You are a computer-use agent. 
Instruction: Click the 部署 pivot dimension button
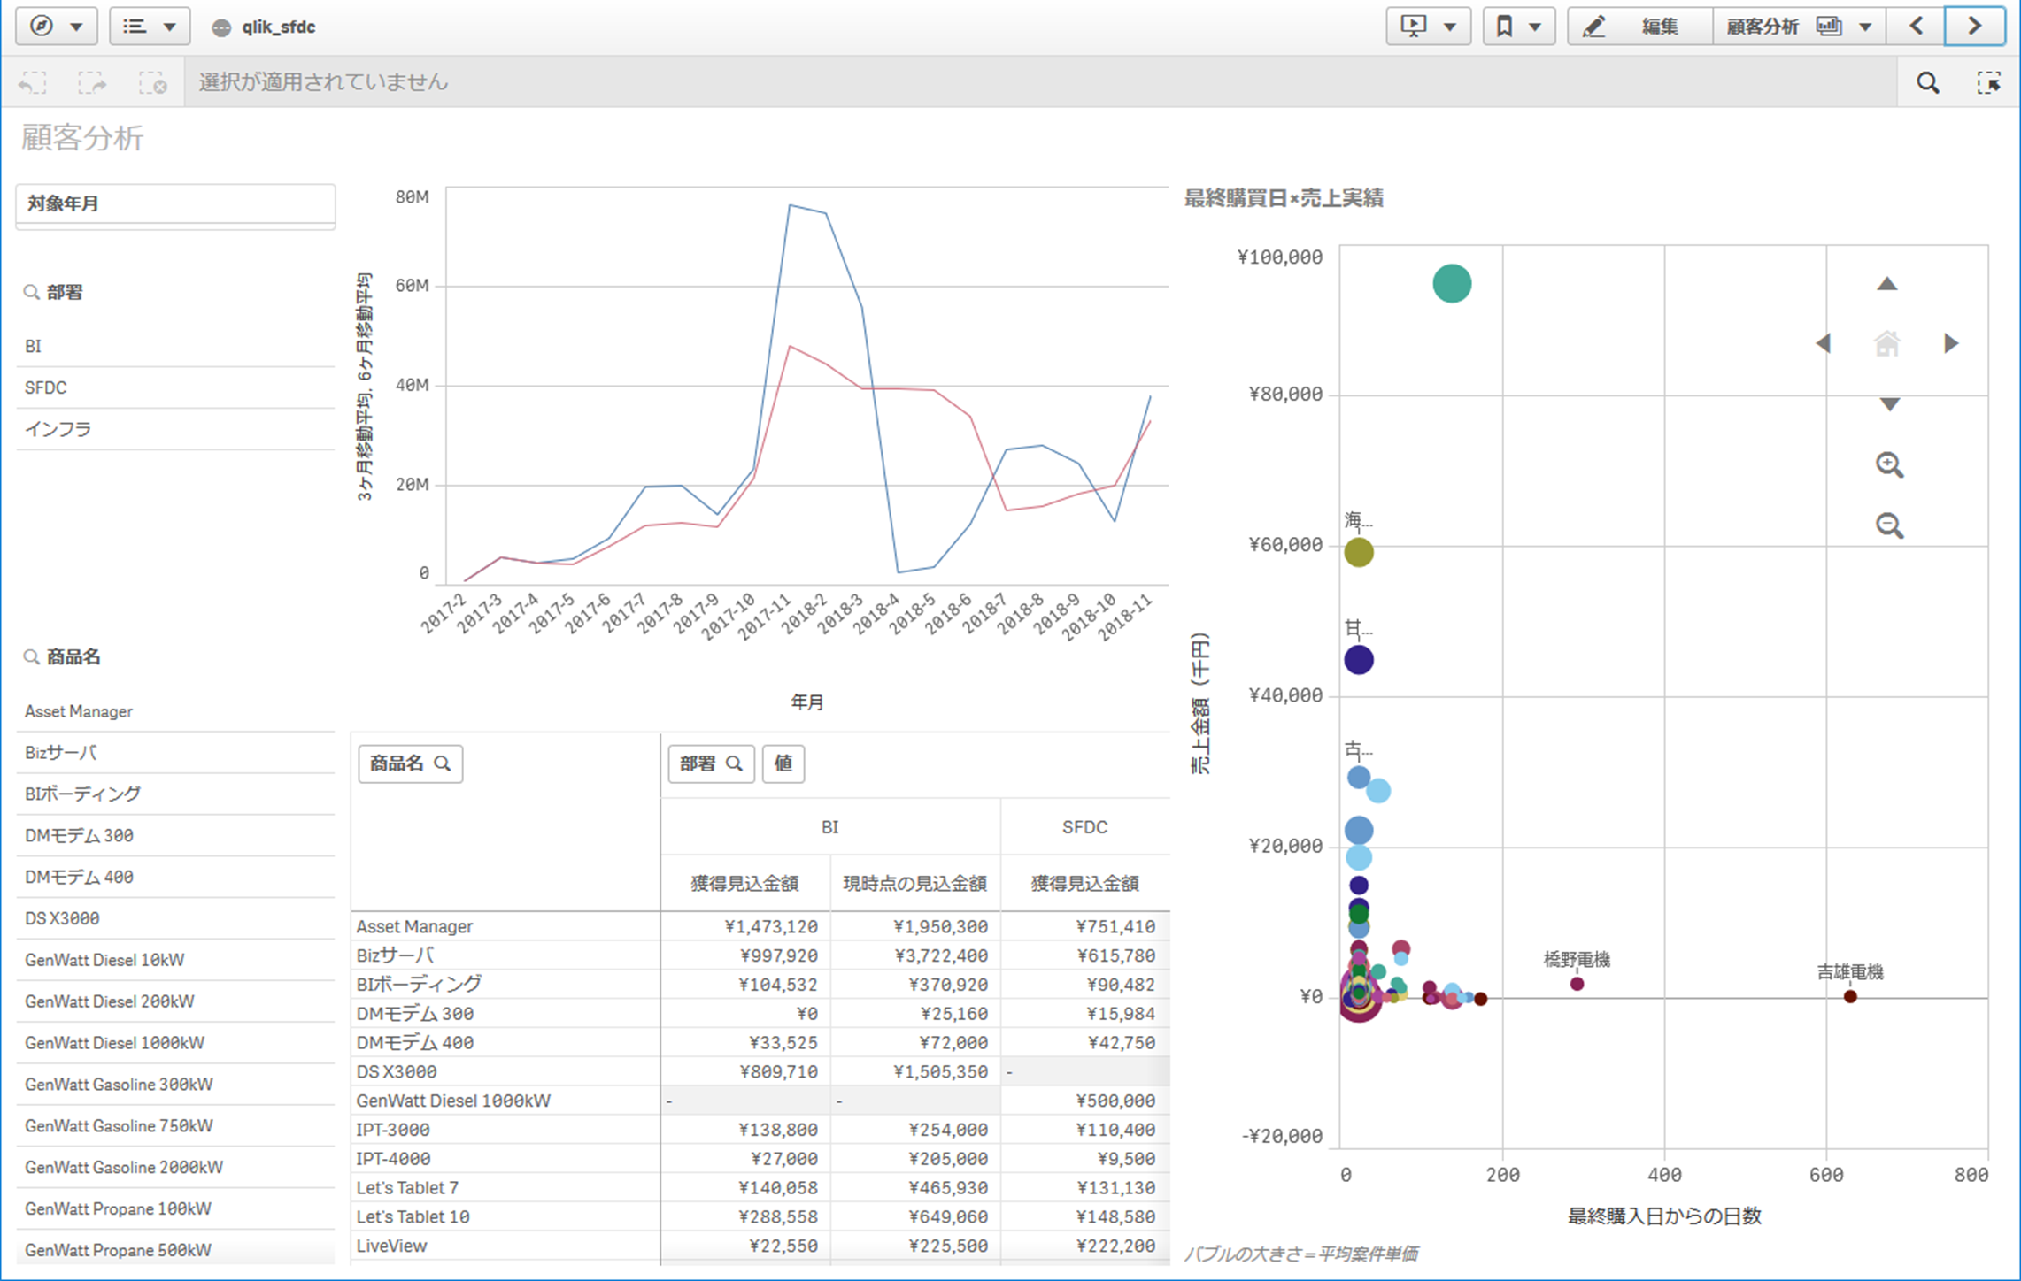pyautogui.click(x=711, y=763)
